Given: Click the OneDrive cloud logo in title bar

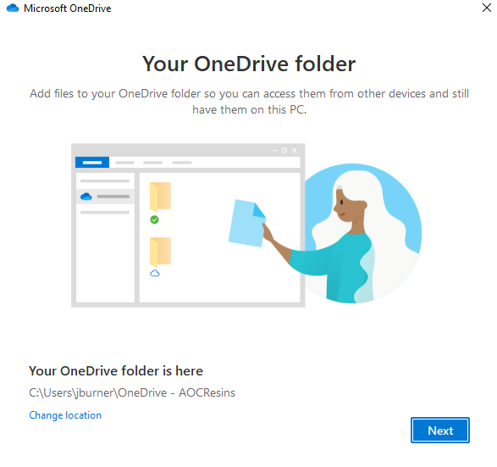Looking at the screenshot, I should 13,8.
